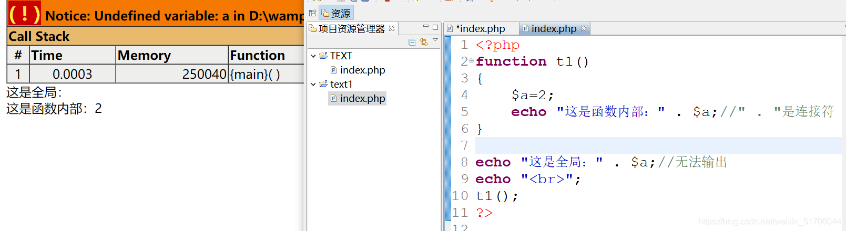Click the function t1() declaration line

(532, 61)
